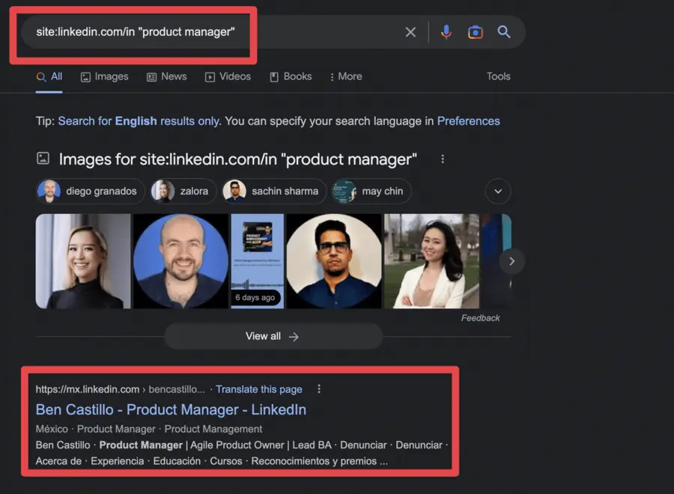The image size is (674, 494).
Task: Click the magnifying glass to search
Action: [503, 31]
